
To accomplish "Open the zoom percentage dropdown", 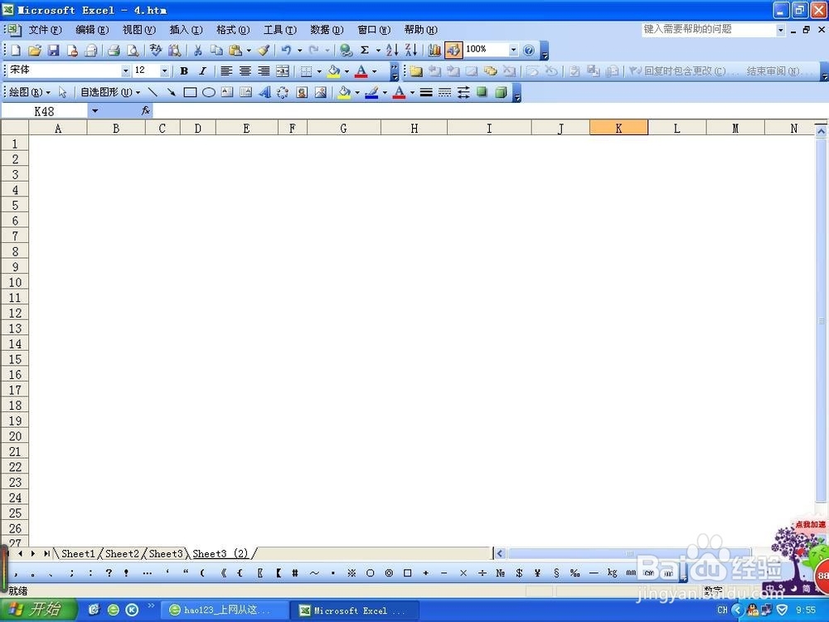I will tap(513, 51).
